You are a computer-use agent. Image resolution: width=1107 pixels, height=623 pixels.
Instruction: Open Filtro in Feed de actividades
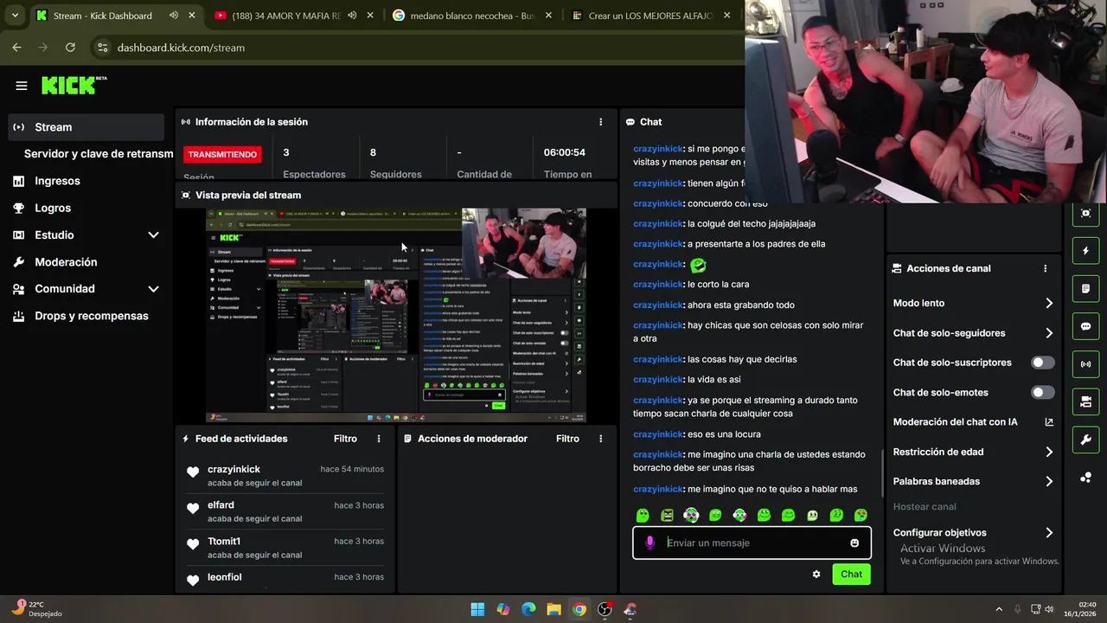click(345, 439)
